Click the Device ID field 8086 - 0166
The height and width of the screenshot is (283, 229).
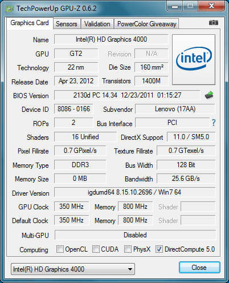pos(73,109)
